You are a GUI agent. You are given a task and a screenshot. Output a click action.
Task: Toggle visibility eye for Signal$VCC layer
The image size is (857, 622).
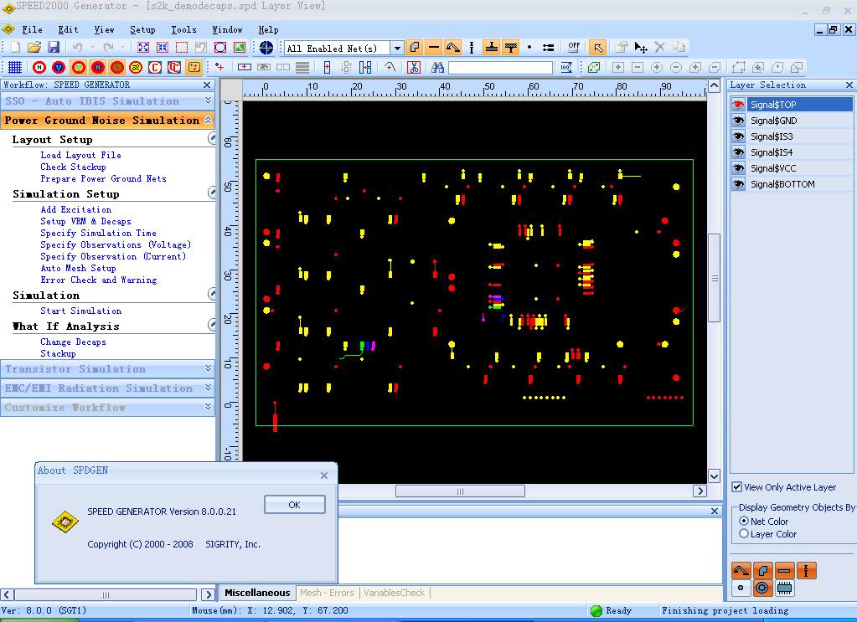pyautogui.click(x=739, y=167)
